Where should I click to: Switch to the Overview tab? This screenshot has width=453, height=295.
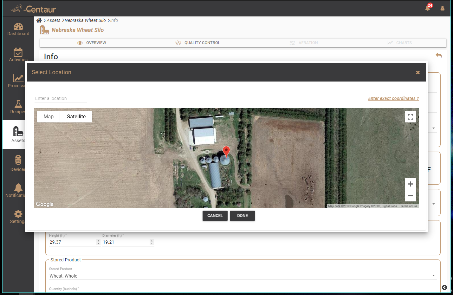point(92,43)
